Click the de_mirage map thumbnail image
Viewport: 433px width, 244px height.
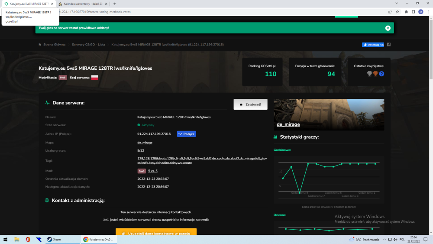point(329,115)
